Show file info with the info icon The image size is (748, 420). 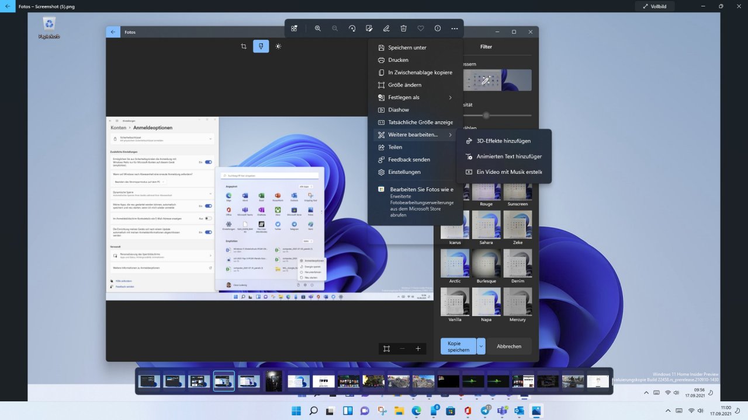(438, 28)
